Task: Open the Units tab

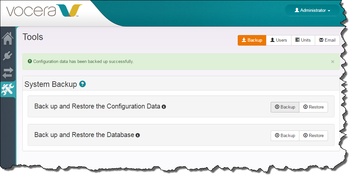Action: [x=303, y=40]
